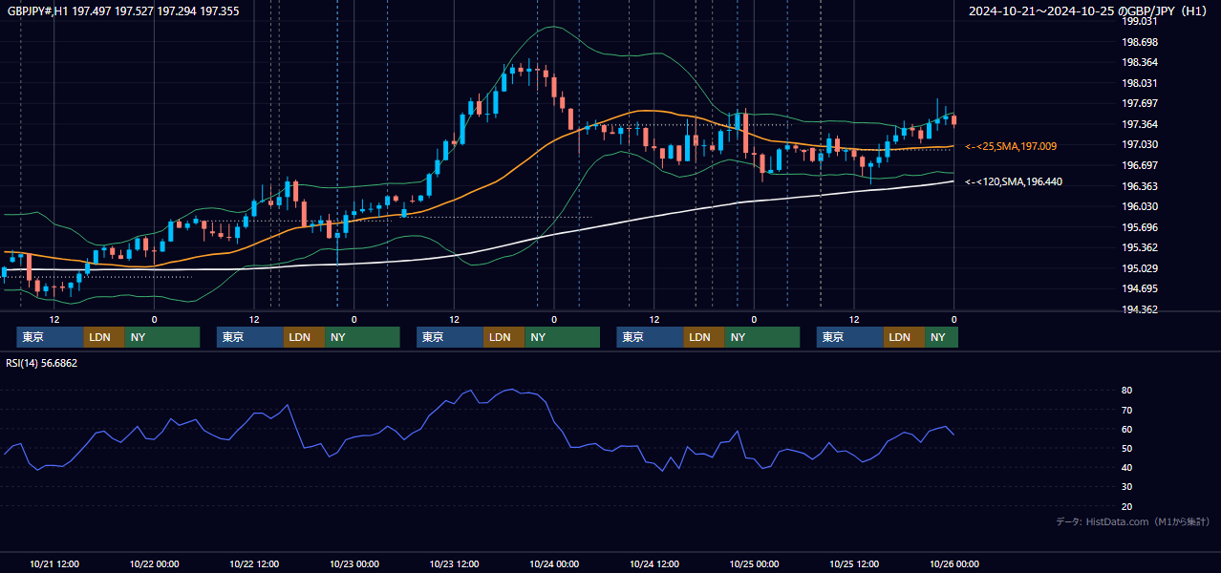
Task: Click the RSI scale value 60
Action: coord(1127,429)
